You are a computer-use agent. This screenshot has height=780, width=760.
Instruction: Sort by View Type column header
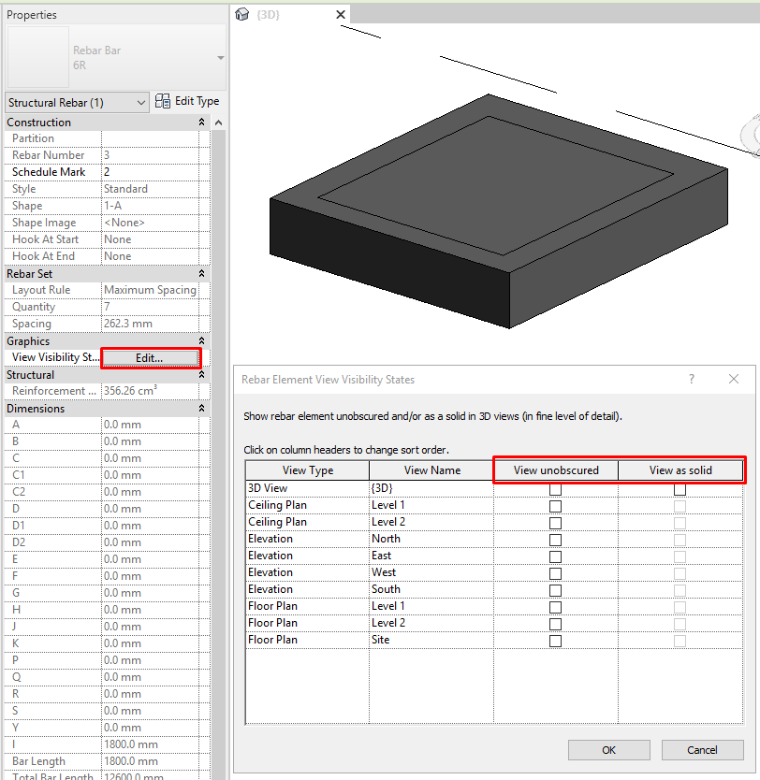point(308,470)
